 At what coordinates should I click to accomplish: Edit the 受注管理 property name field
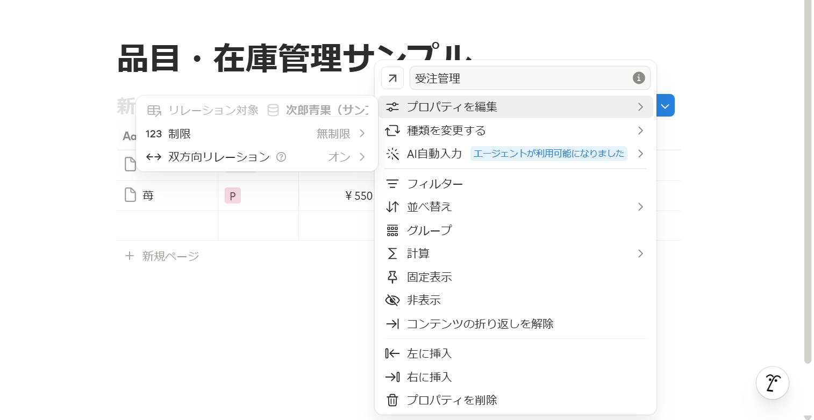530,78
